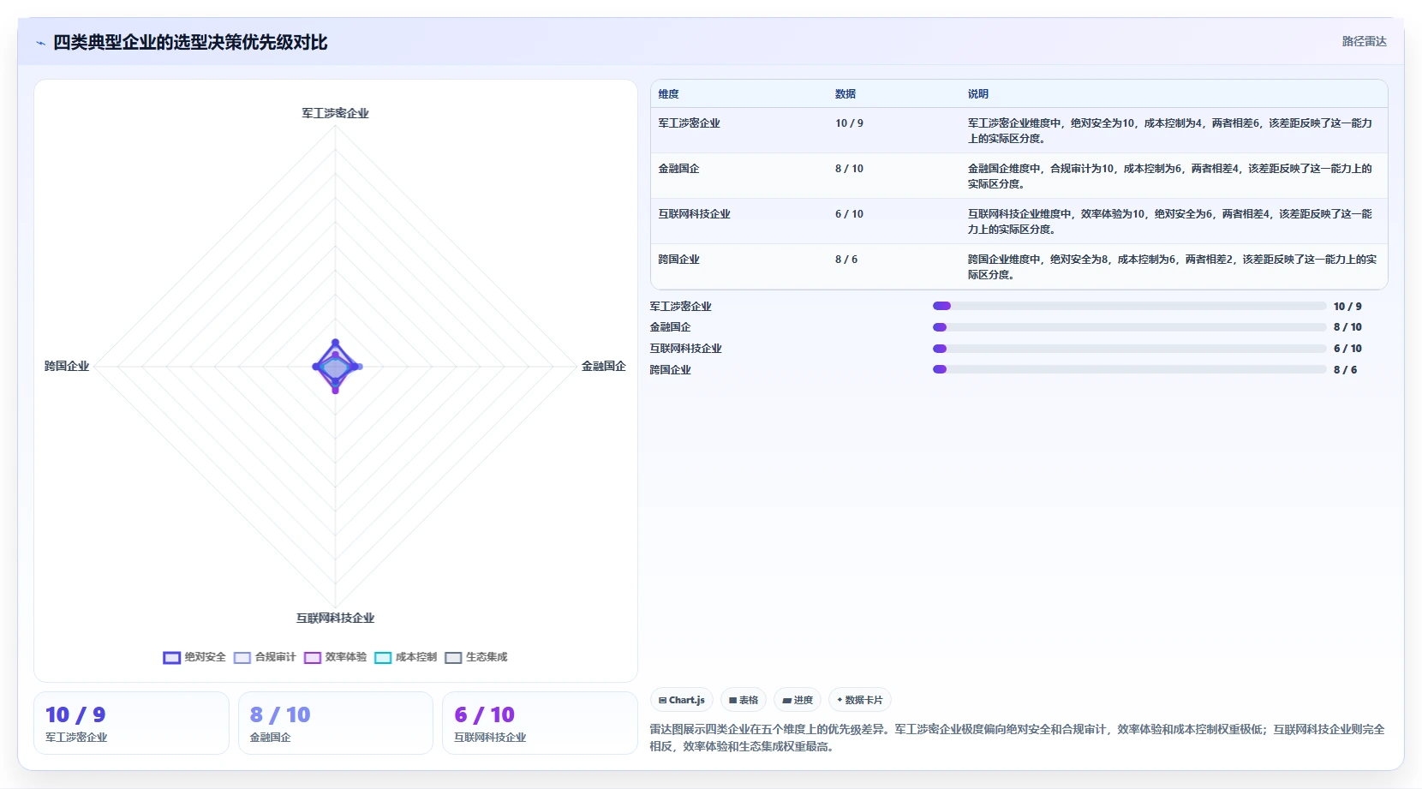
Task: Click the icon before the panel title
Action: coord(40,43)
